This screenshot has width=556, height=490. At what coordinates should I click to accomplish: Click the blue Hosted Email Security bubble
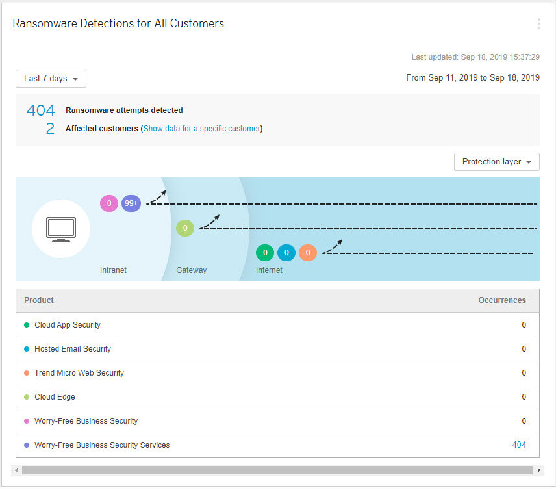click(286, 253)
